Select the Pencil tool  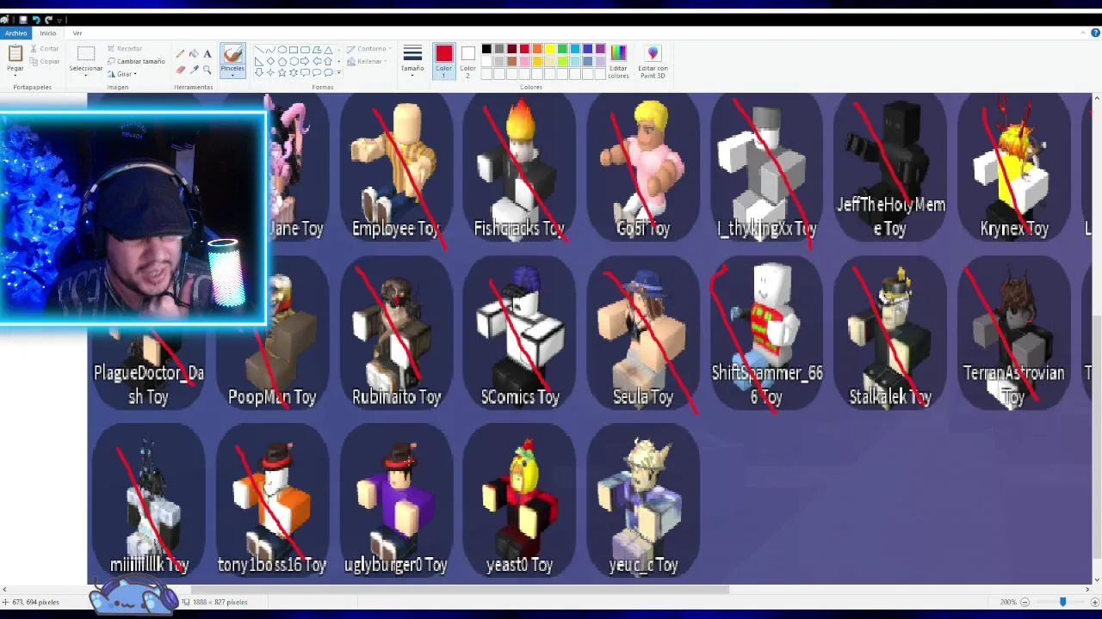pyautogui.click(x=181, y=54)
